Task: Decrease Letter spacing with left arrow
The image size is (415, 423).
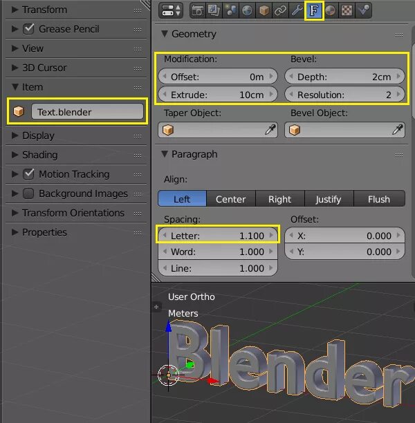Action: (165, 235)
